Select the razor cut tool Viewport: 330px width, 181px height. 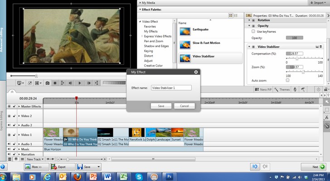(x=327, y=117)
